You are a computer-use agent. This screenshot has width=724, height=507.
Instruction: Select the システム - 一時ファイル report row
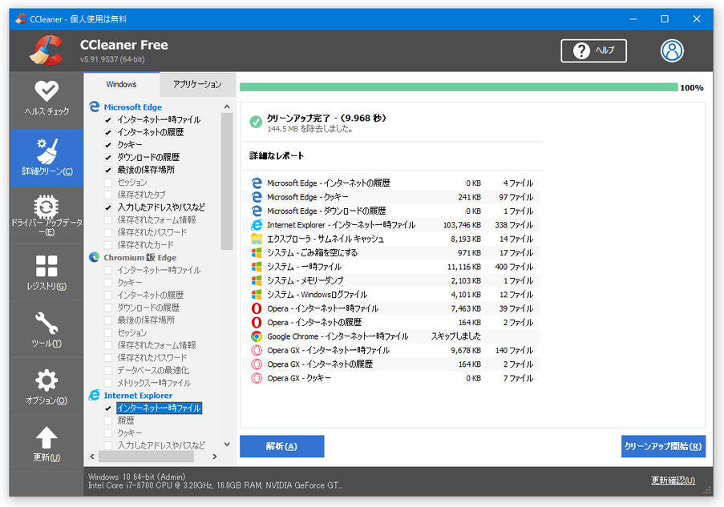(391, 267)
